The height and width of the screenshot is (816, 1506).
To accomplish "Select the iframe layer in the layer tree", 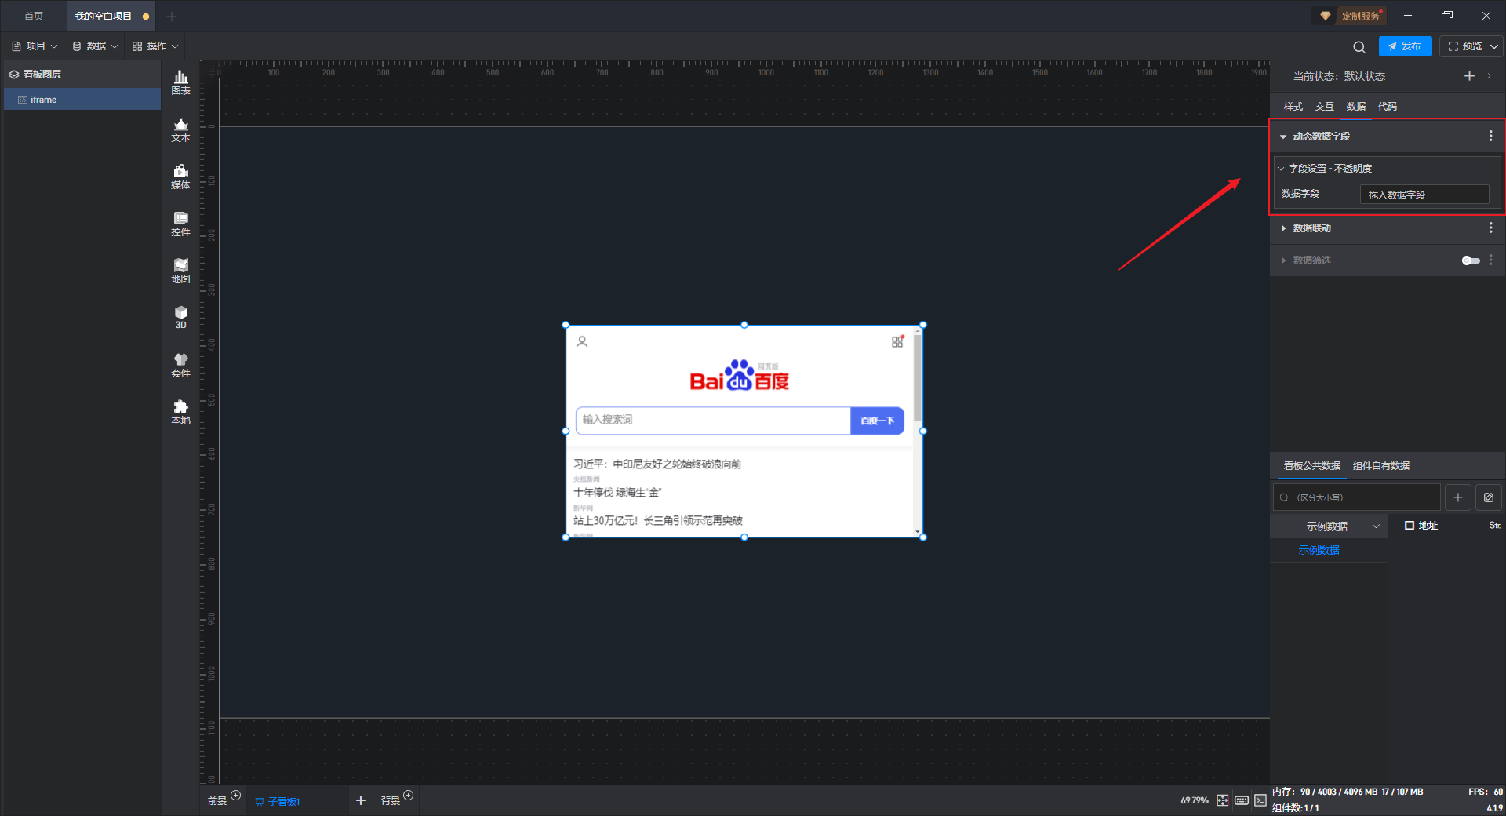I will (82, 100).
